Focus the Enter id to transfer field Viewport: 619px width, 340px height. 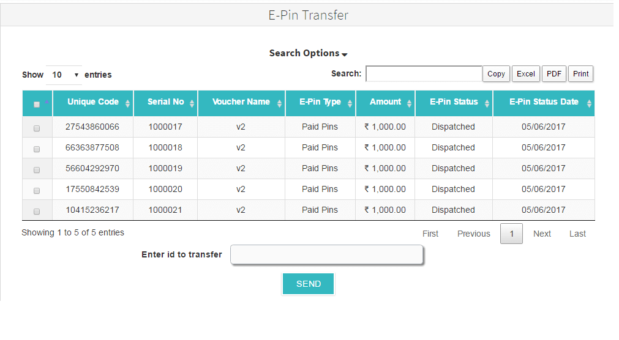pyautogui.click(x=326, y=255)
